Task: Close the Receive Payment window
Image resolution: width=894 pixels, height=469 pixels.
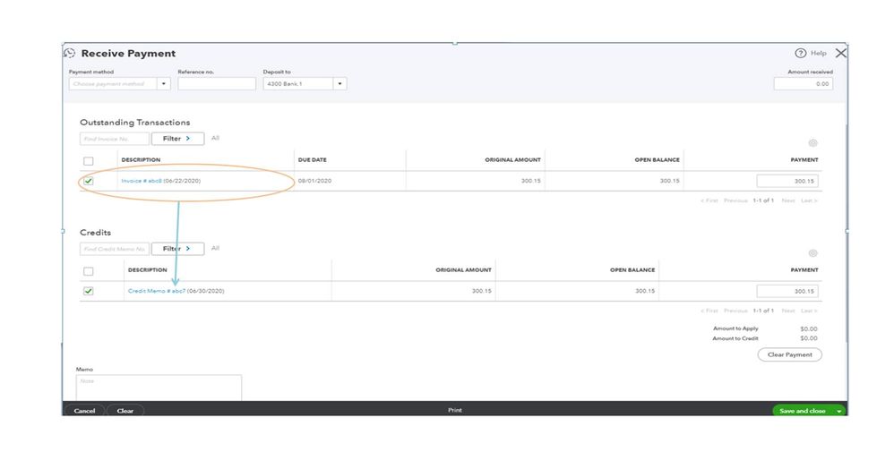Action: click(x=841, y=53)
